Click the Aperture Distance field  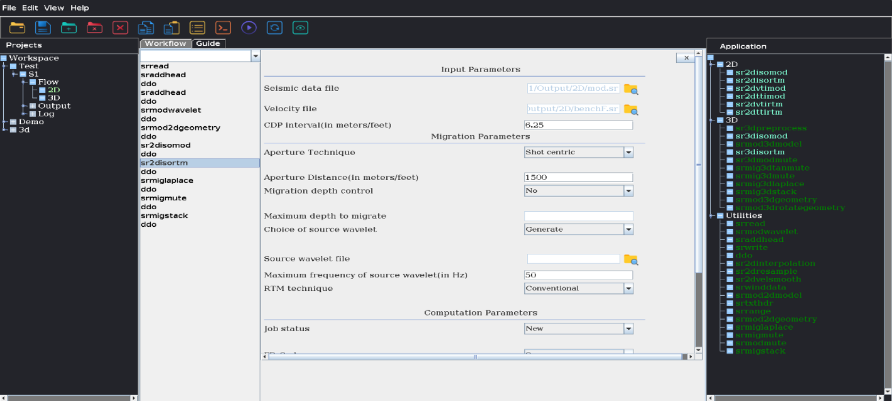click(579, 177)
